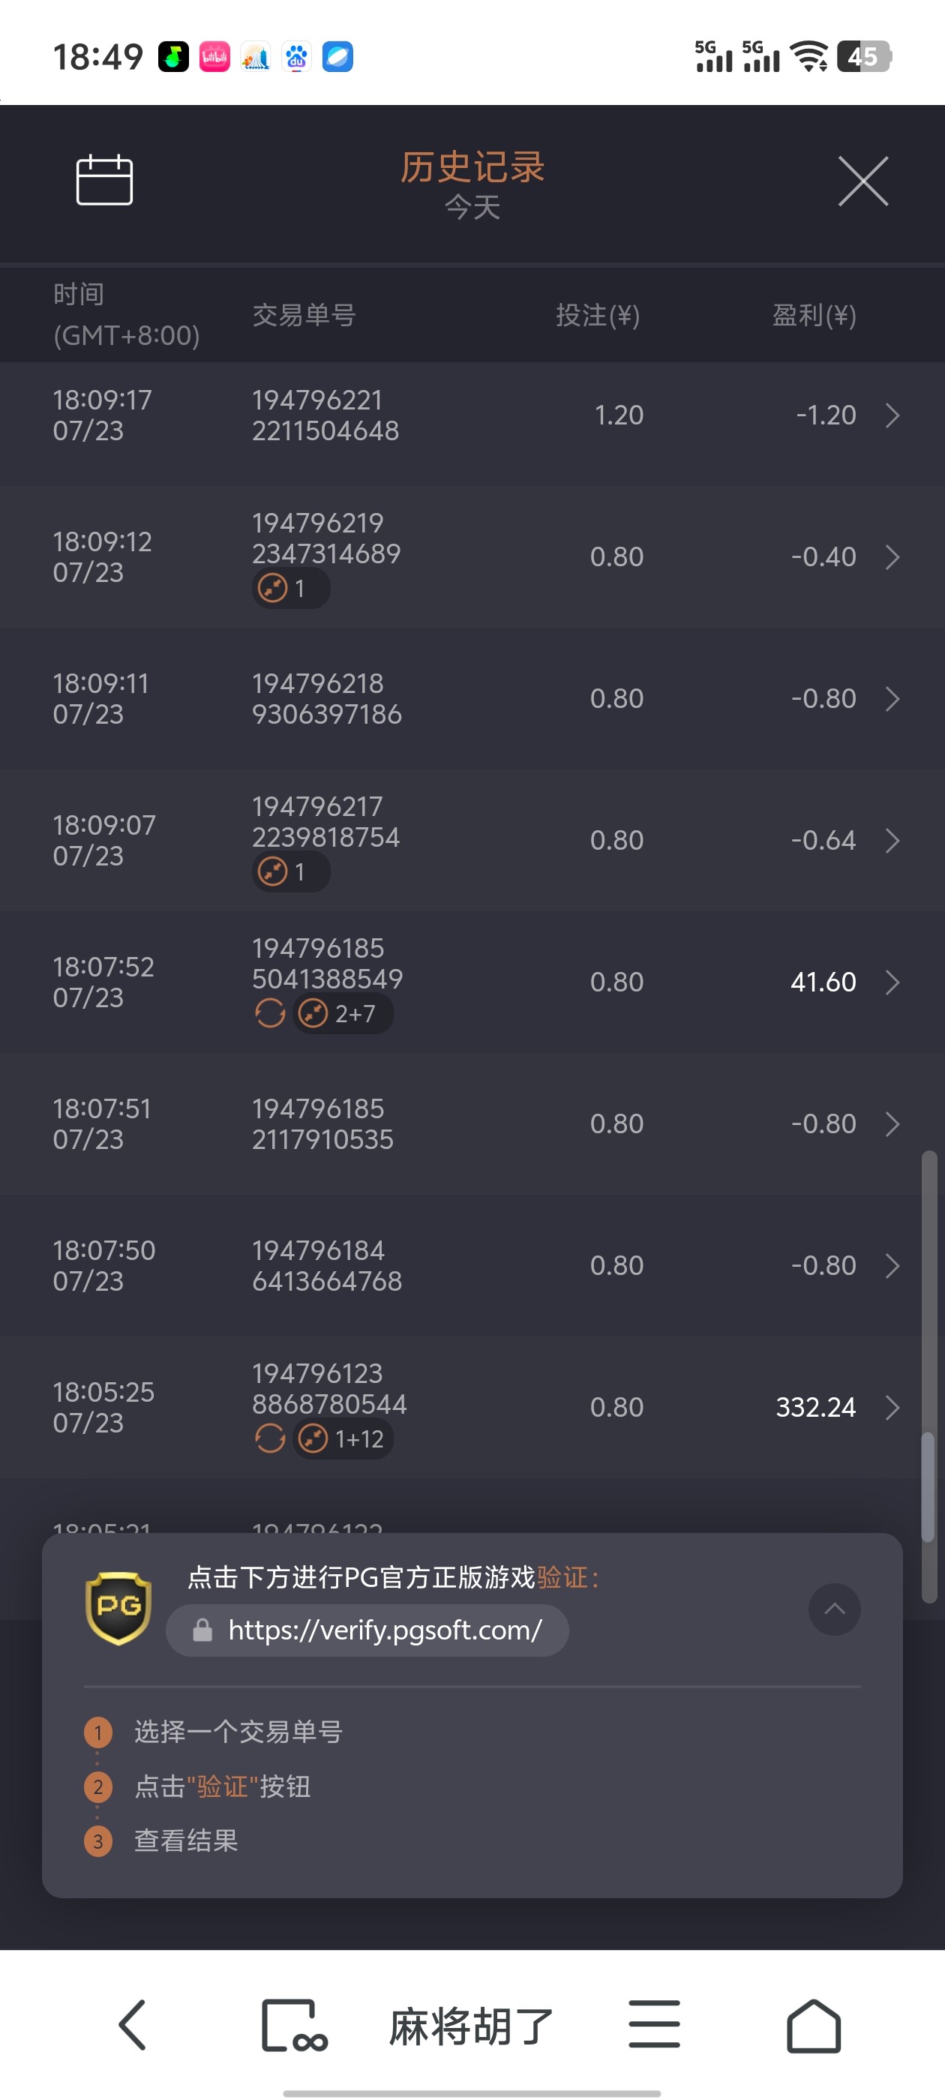
Task: Open the browser hamburger menu
Action: [x=654, y=2024]
